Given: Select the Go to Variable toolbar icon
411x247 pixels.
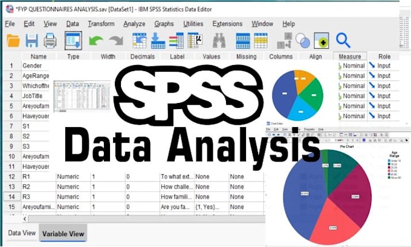Looking at the screenshot, I should (158, 40).
